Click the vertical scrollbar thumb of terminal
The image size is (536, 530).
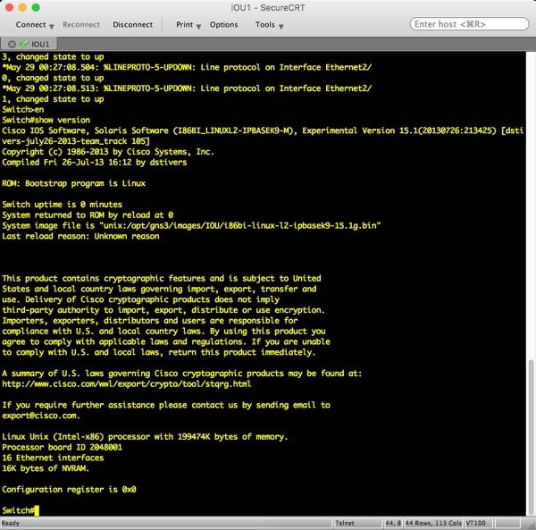click(x=531, y=436)
